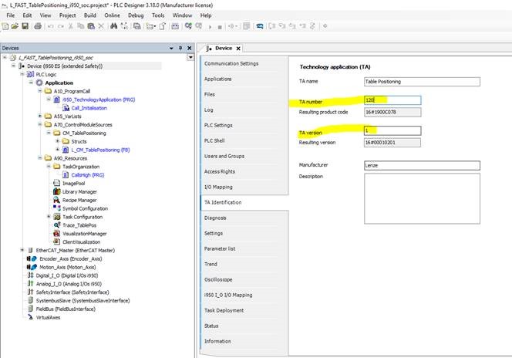Select Symbol Configuration tree node
Image resolution: width=512 pixels, height=358 pixels.
(x=84, y=208)
